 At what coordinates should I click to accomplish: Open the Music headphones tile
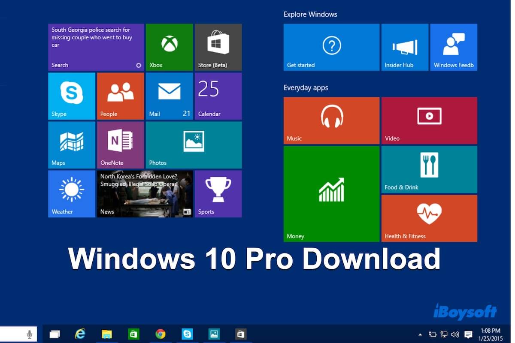point(331,120)
